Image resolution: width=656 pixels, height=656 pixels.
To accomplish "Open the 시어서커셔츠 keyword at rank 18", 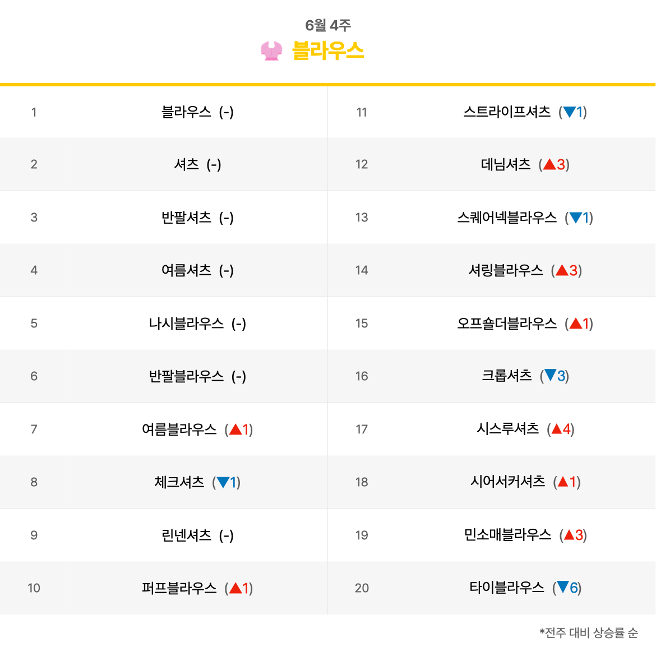I will click(507, 482).
